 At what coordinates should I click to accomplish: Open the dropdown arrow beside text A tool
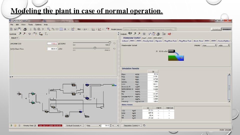(68, 29)
